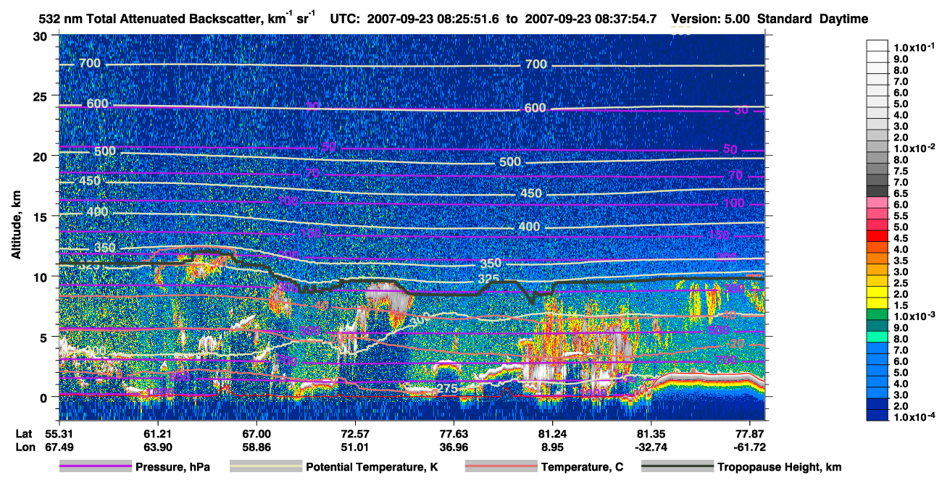
Task: Click latitude value '55.31'
Action: (x=59, y=434)
